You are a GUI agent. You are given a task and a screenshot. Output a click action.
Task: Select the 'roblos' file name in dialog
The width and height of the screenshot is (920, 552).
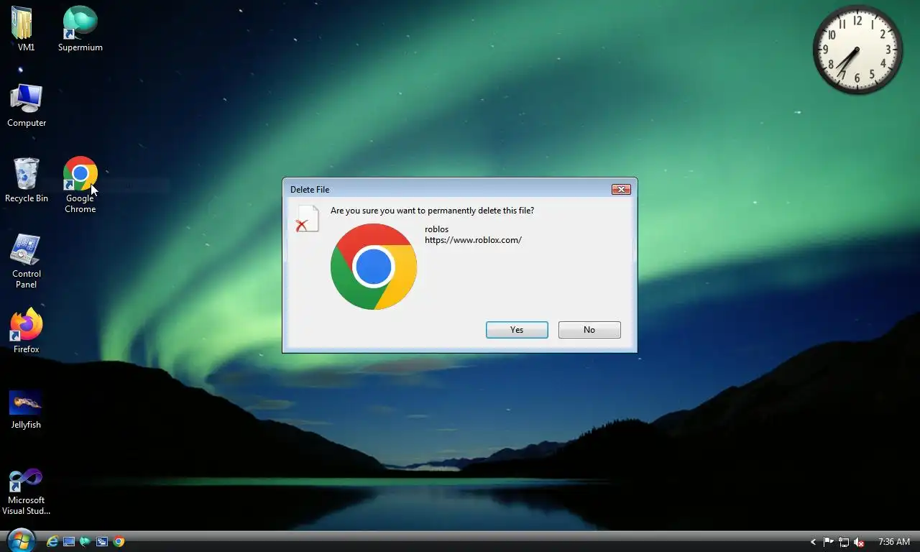(x=436, y=229)
